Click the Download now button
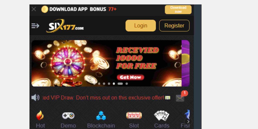Image resolution: width=258 pixels, height=129 pixels. pos(178,10)
